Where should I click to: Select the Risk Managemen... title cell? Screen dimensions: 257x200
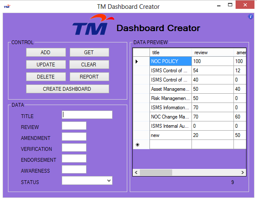point(170,98)
